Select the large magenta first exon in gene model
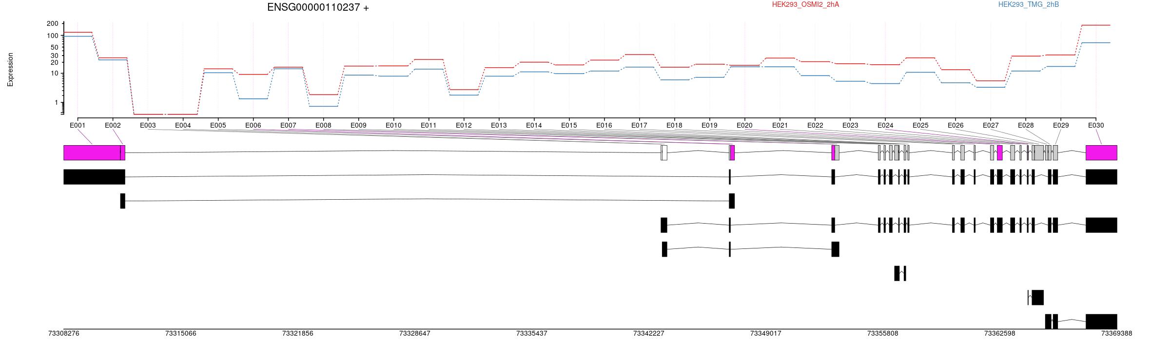The height and width of the screenshot is (341, 1170). [x=92, y=152]
